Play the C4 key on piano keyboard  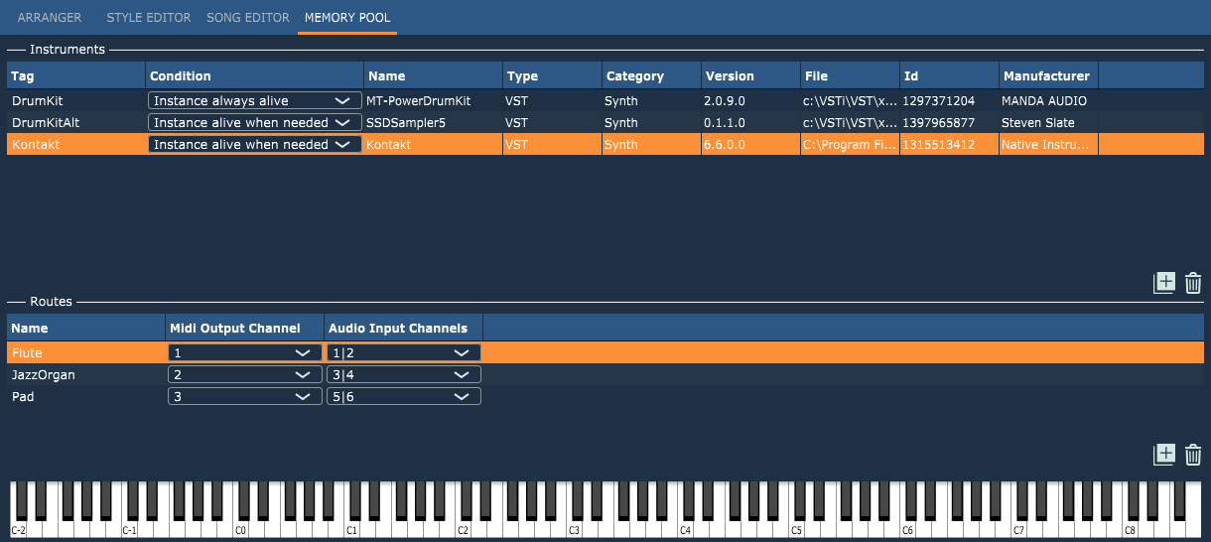(x=685, y=528)
